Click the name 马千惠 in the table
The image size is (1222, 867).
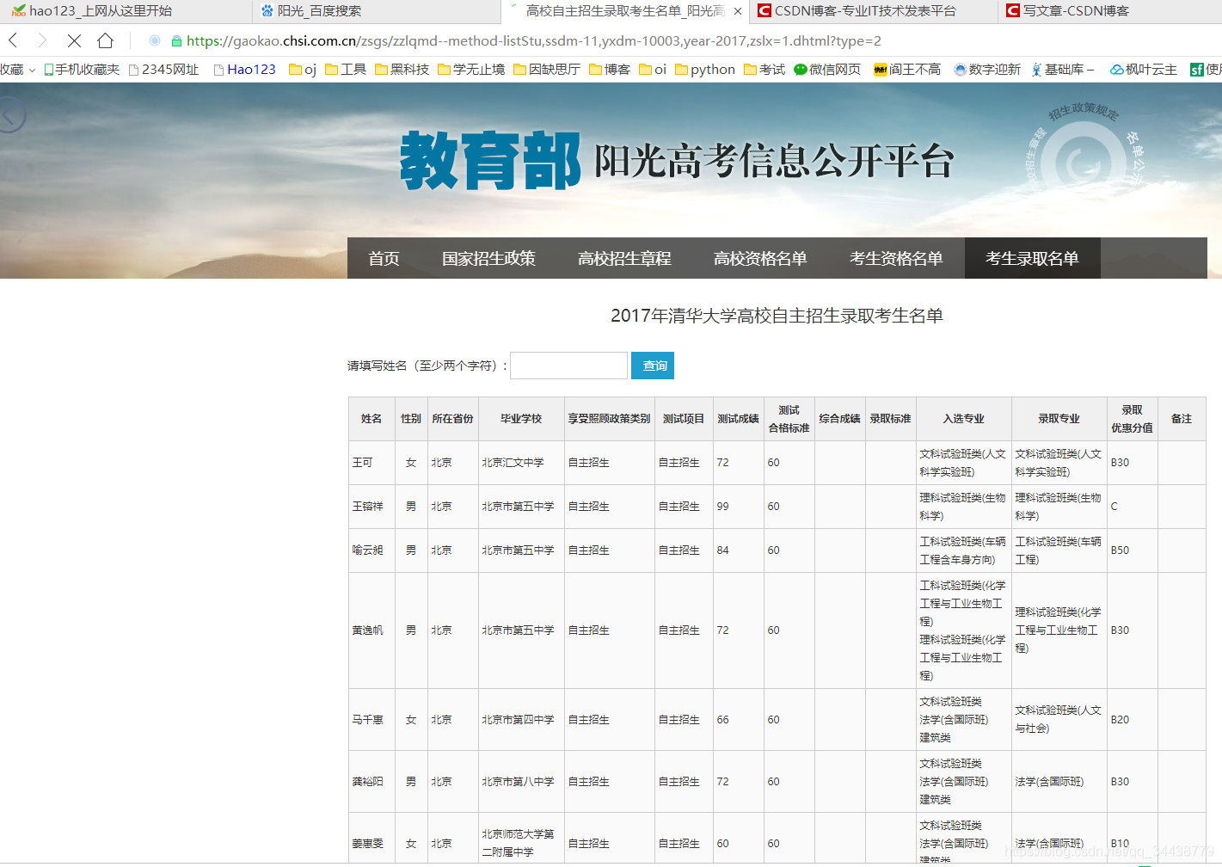point(367,720)
